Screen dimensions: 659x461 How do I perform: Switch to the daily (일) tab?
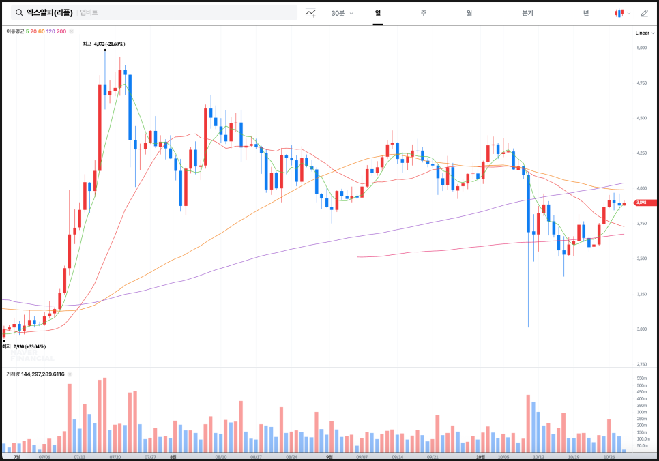(x=377, y=13)
